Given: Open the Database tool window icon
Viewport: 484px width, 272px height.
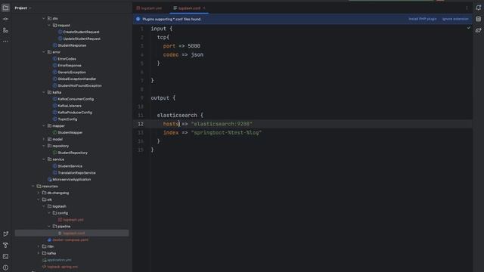Looking at the screenshot, I should pos(478,19).
